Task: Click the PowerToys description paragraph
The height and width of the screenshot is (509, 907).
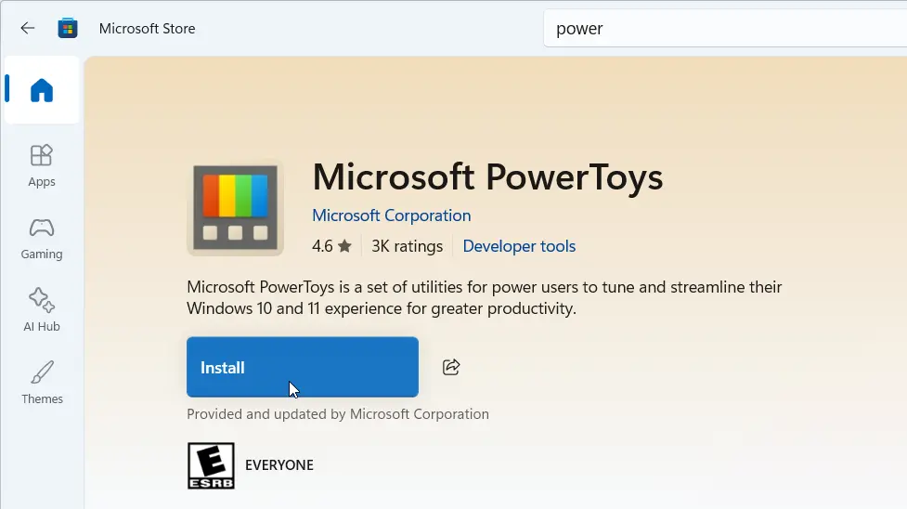Action: [485, 297]
